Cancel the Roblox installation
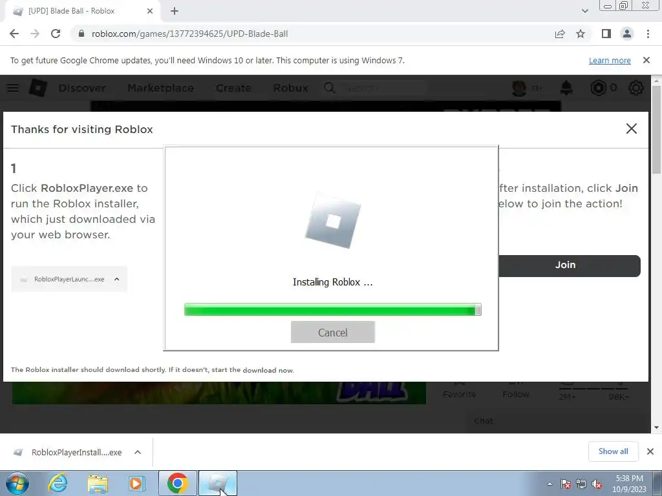 click(333, 333)
